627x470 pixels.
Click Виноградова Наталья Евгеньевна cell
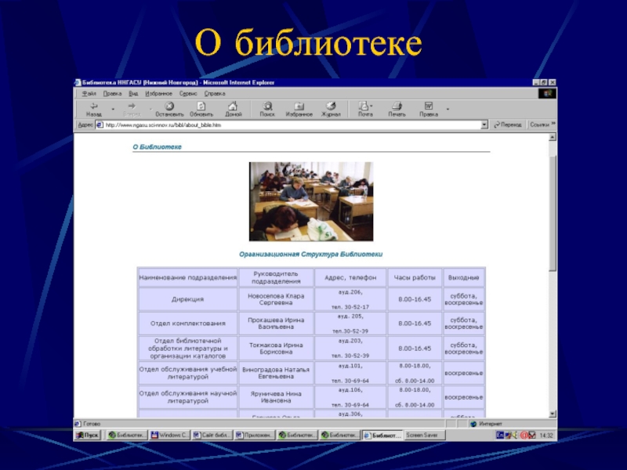276,373
